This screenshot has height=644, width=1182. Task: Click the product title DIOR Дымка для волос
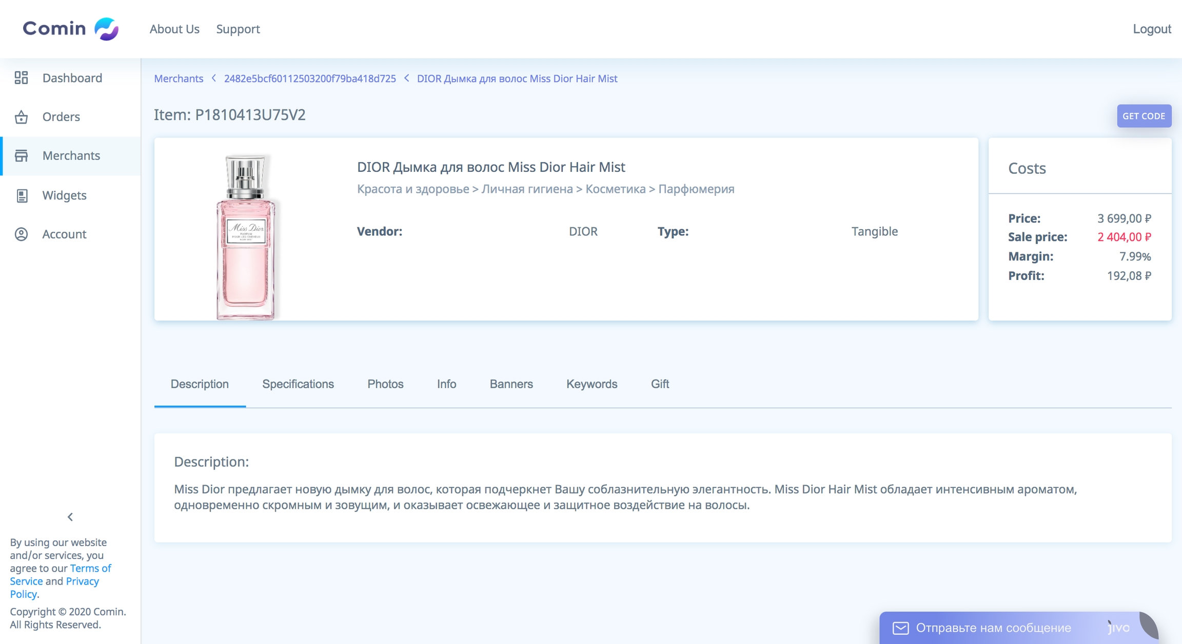tap(491, 167)
